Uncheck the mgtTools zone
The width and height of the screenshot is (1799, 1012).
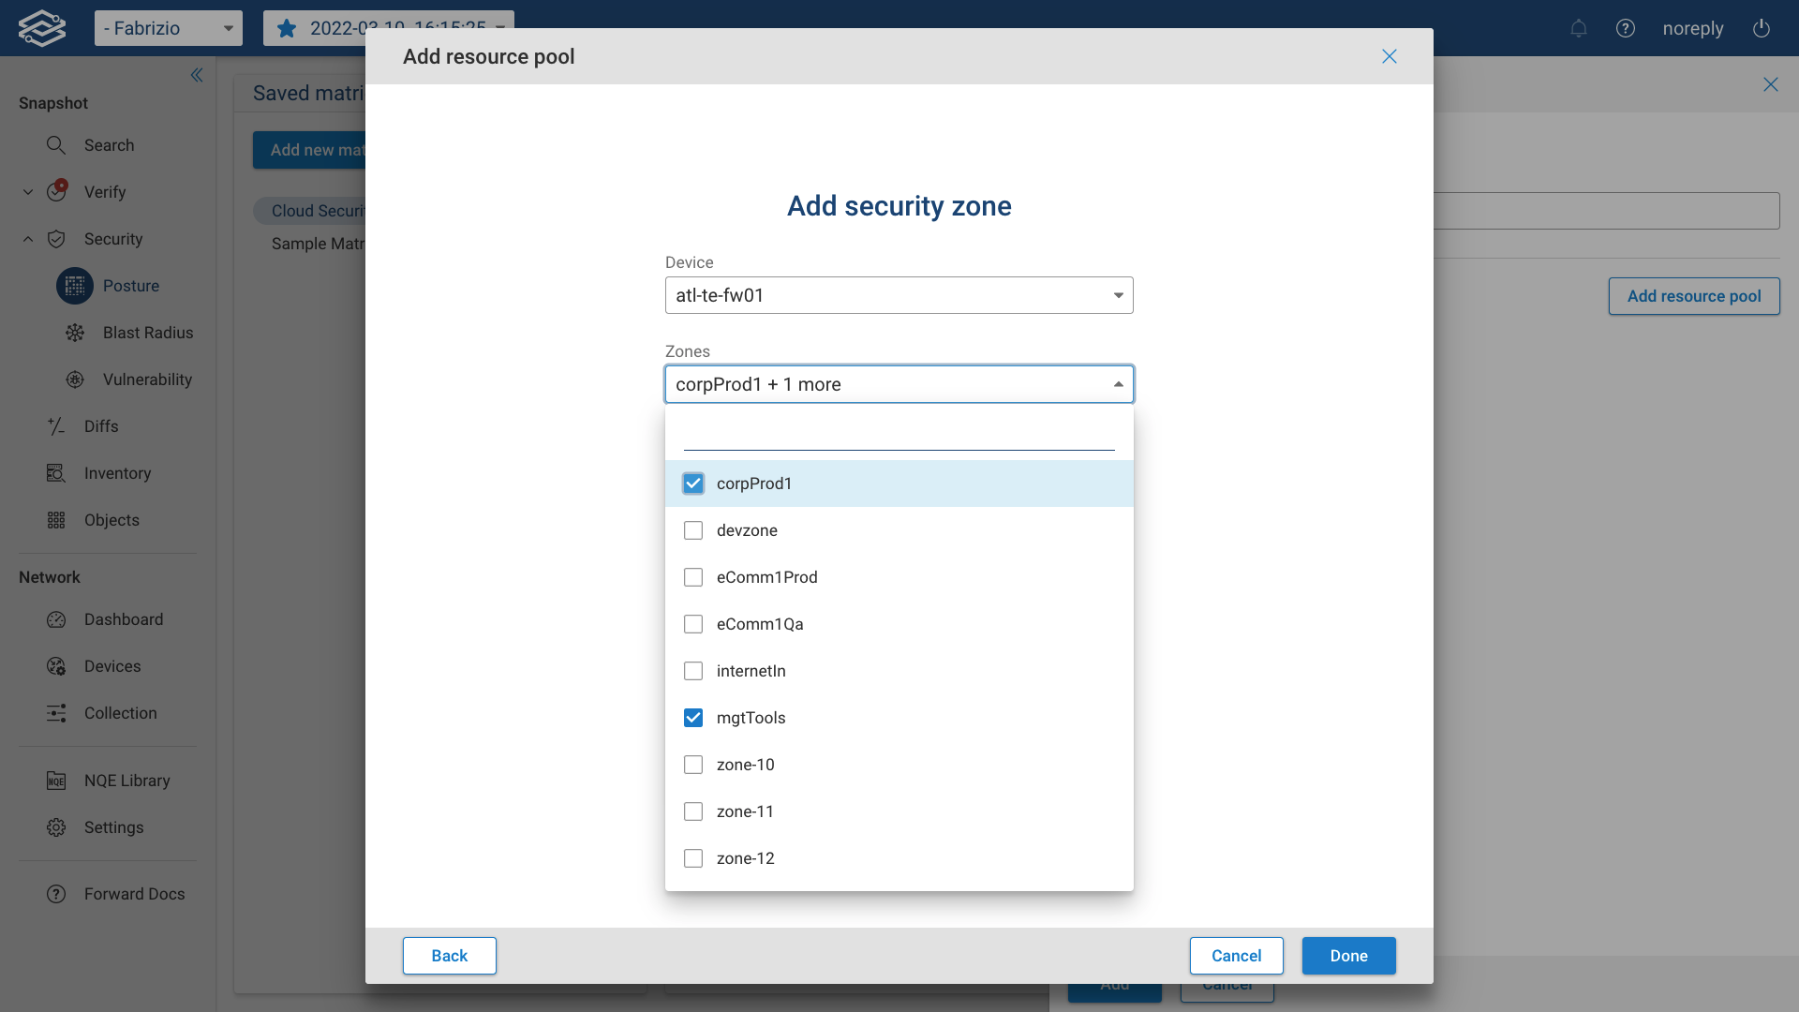click(x=693, y=717)
